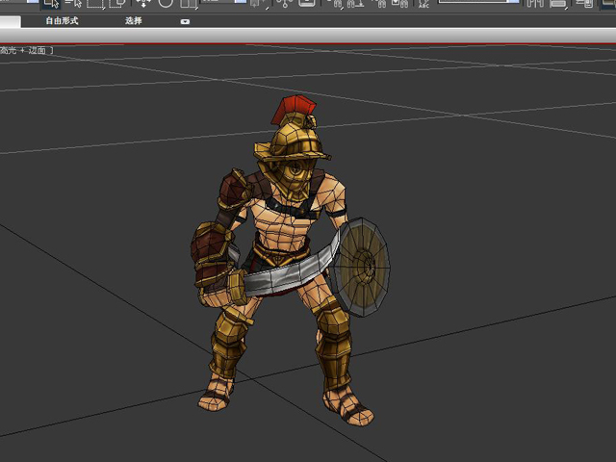Activate the Select and Rotate tool

click(x=166, y=4)
